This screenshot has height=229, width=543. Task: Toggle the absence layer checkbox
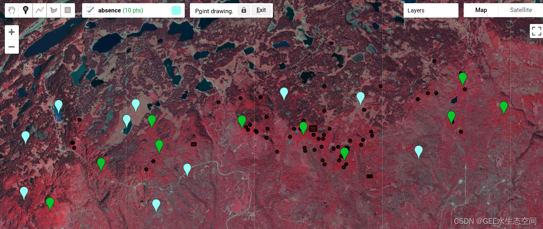coord(90,10)
